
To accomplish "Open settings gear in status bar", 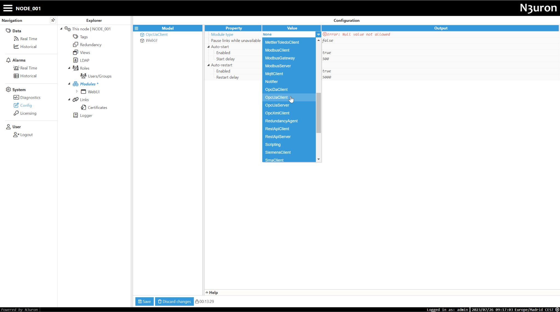I will tap(557, 310).
